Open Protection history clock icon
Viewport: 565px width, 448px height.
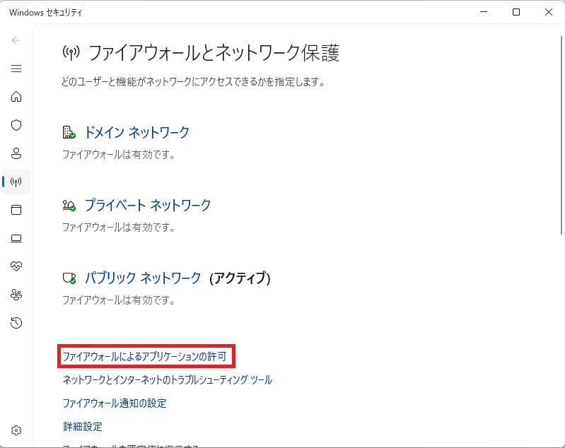[16, 323]
